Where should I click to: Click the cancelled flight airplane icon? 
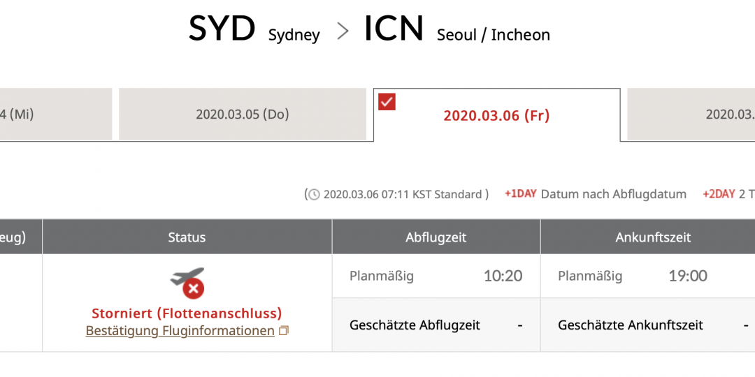point(188,282)
